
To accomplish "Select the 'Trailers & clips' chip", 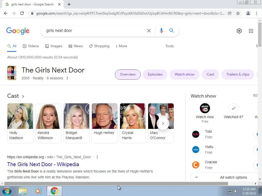I will pos(238,75).
